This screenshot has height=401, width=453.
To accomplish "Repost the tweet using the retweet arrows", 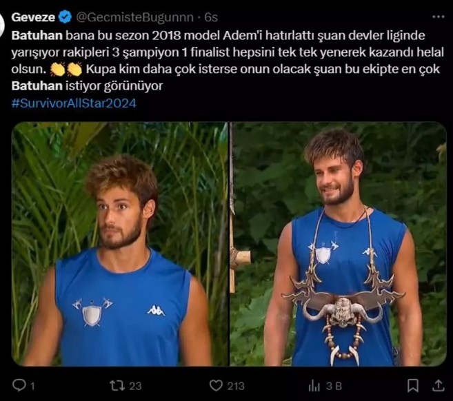I will [117, 386].
